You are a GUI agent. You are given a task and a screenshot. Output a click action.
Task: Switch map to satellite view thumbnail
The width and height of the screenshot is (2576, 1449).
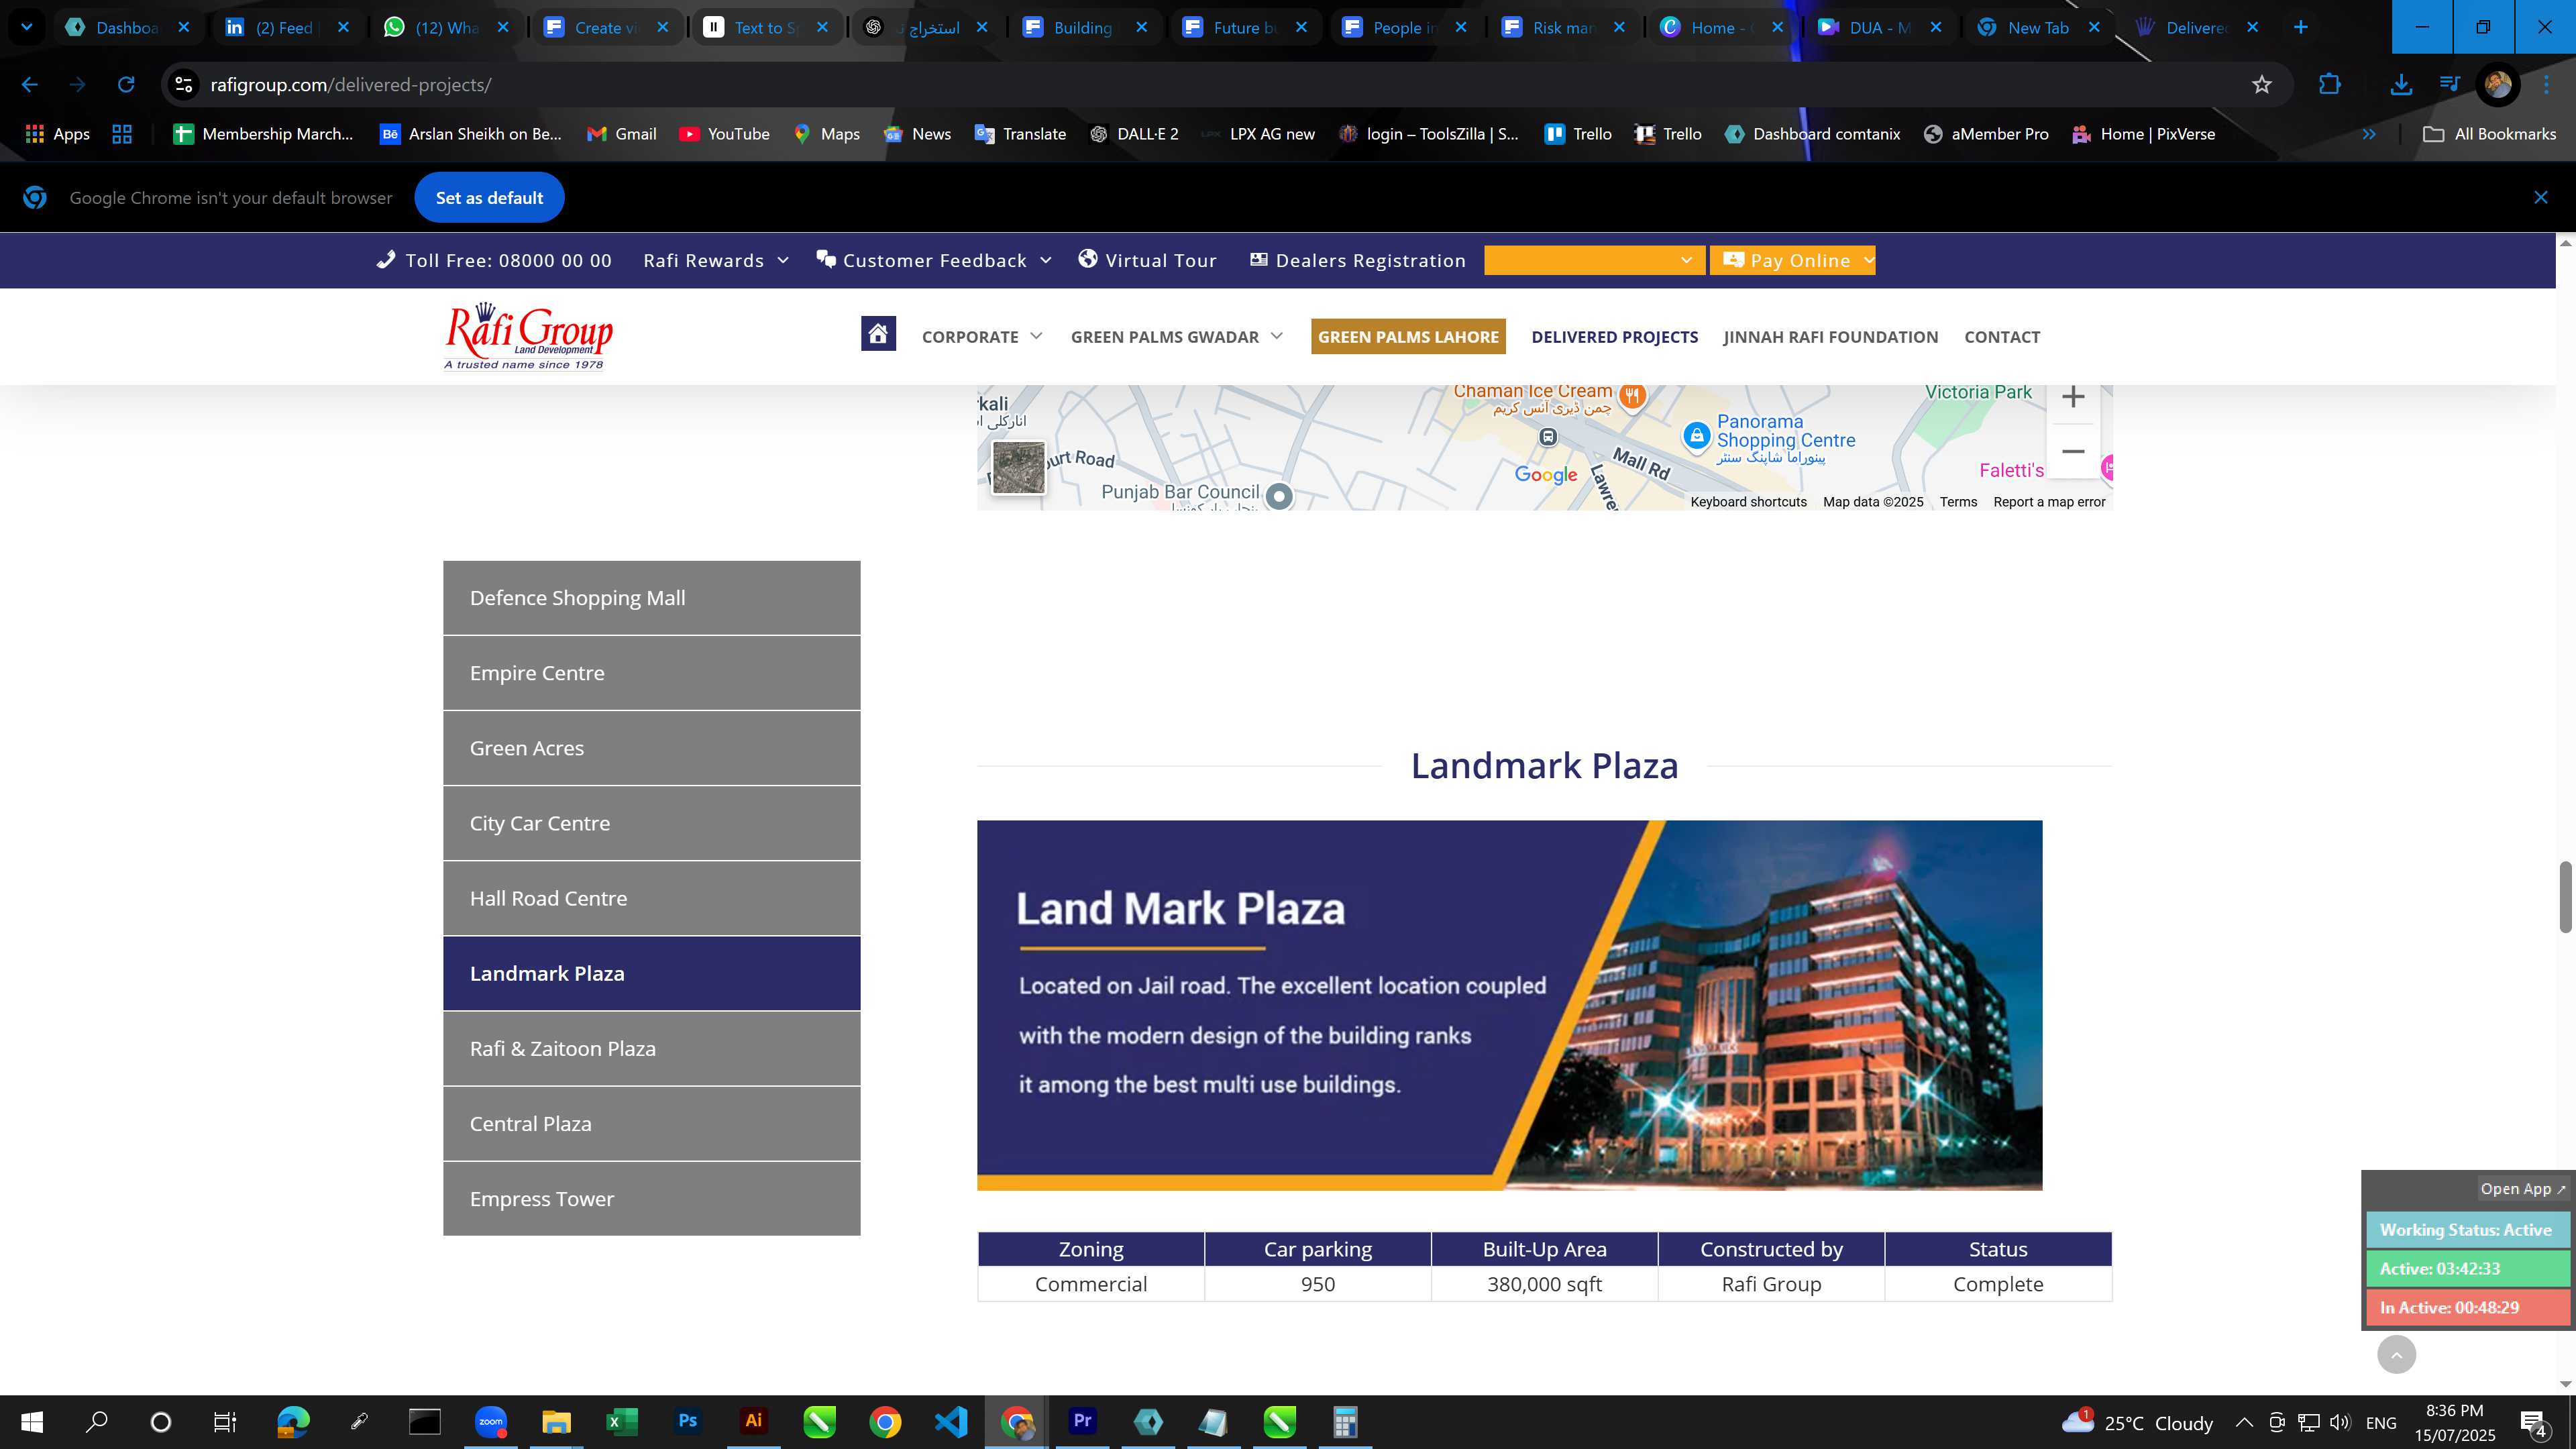pyautogui.click(x=1018, y=467)
